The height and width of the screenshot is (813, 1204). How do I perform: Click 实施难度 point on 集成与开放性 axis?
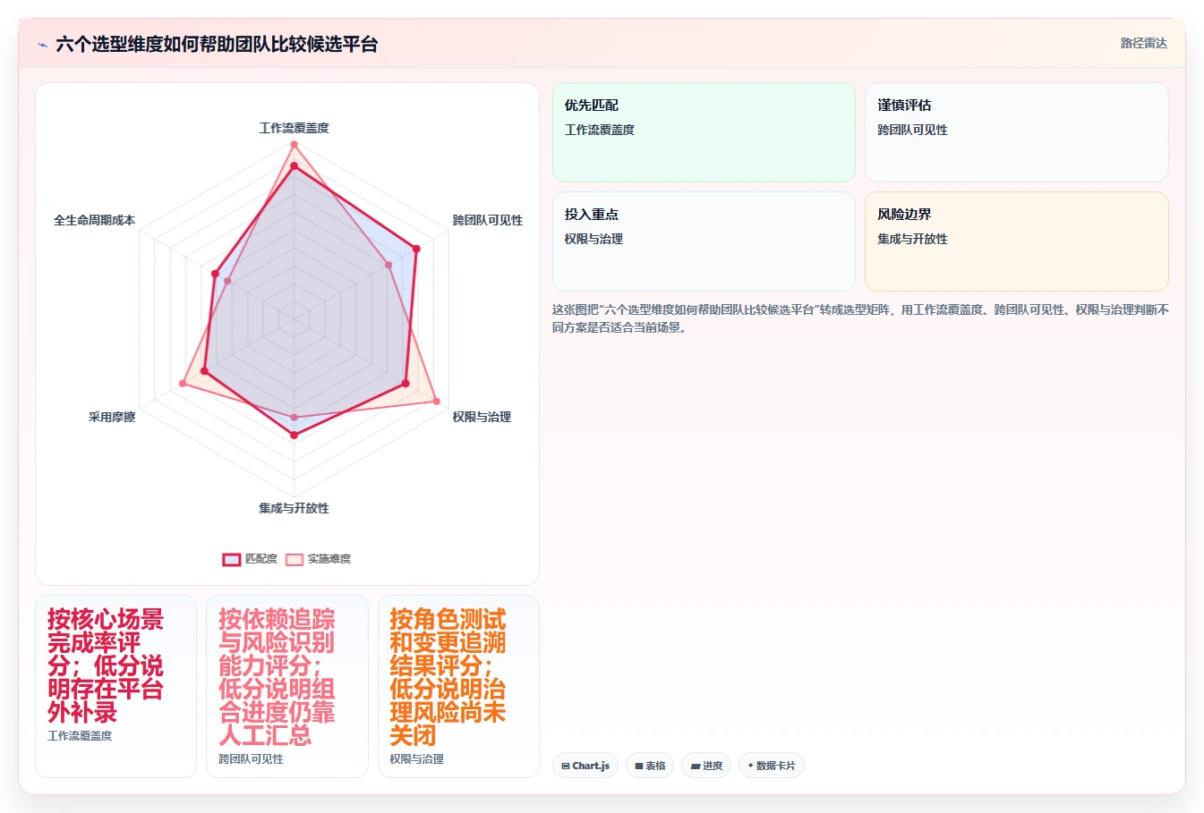click(x=294, y=418)
